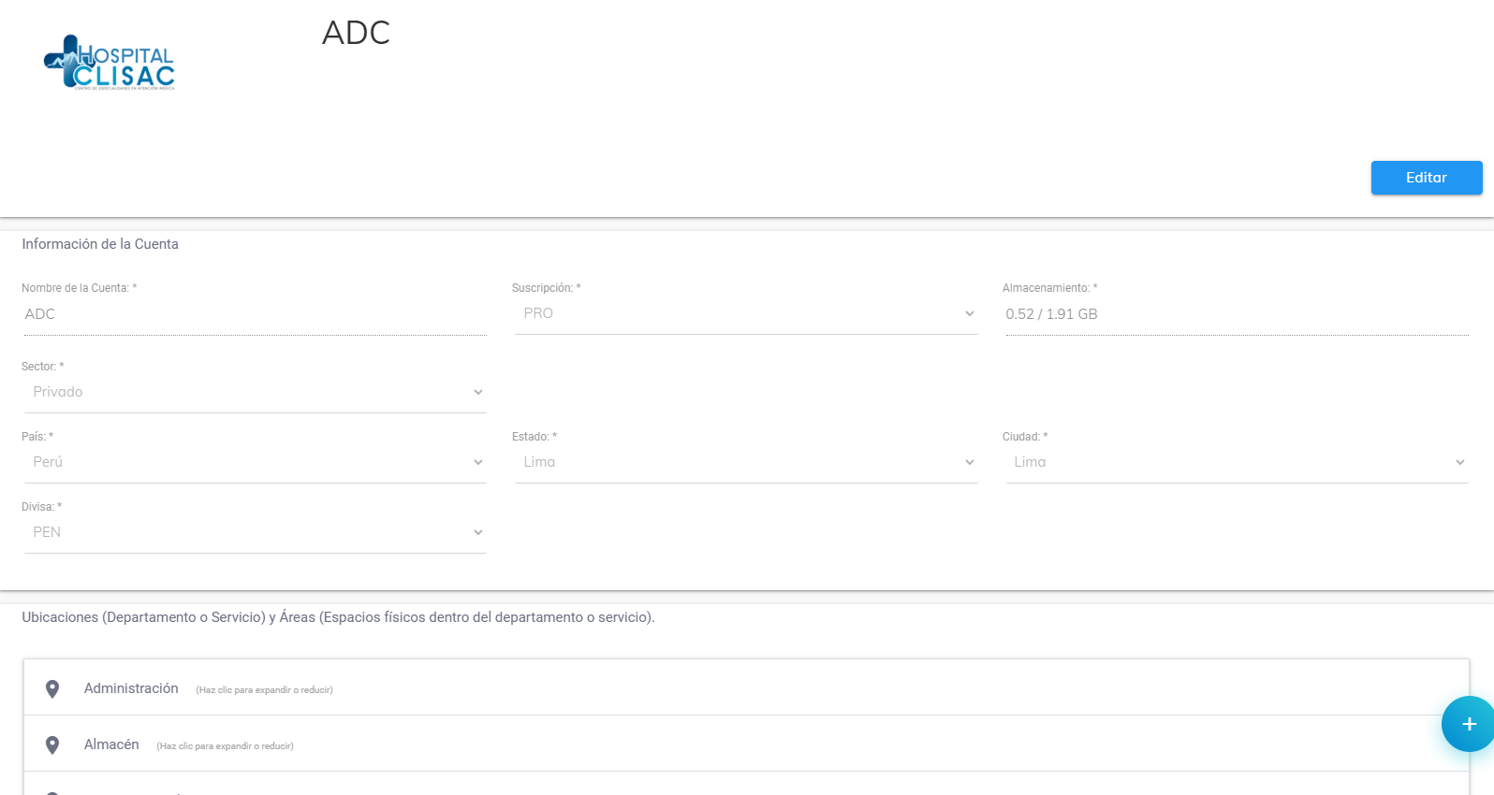Click the Almacenamiento field showing 0.52 / 1.91 GB
Screen dimensions: 1494x795
[x=1236, y=314]
